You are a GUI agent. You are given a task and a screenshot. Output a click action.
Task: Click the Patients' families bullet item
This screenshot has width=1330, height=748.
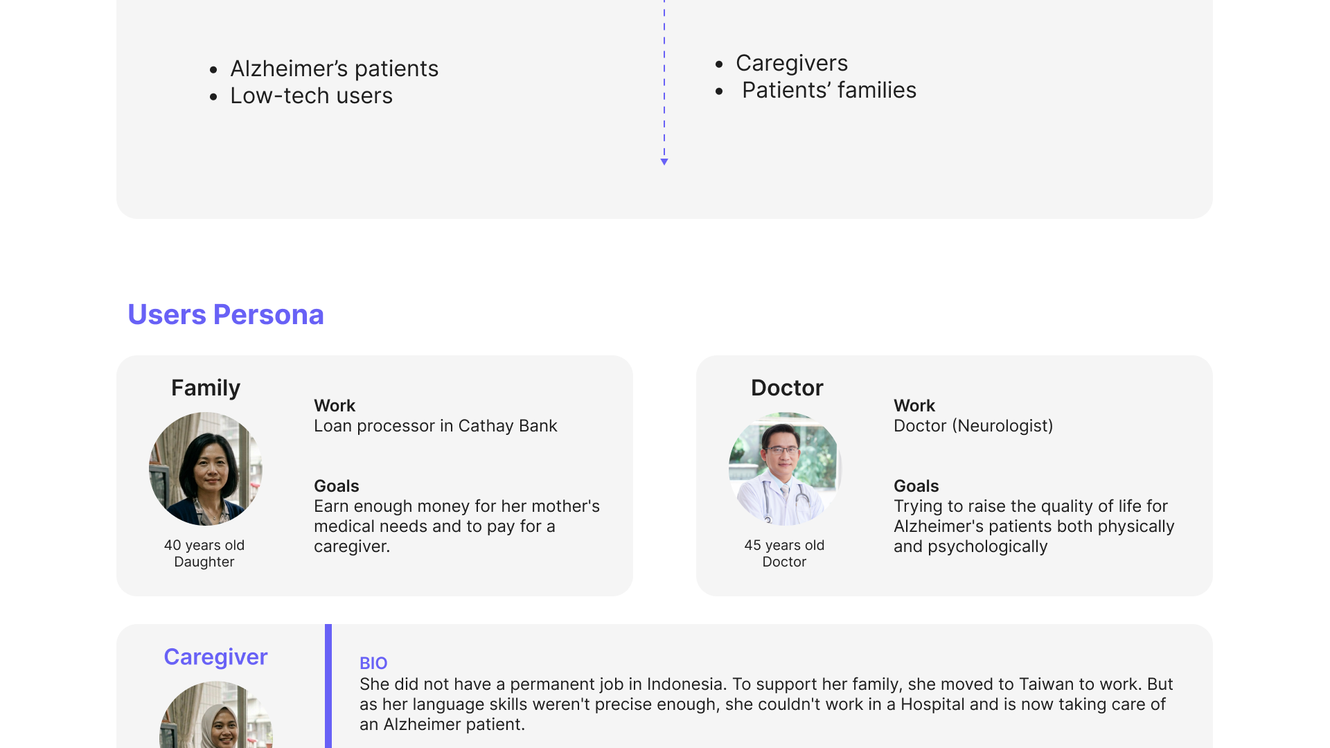tap(828, 90)
